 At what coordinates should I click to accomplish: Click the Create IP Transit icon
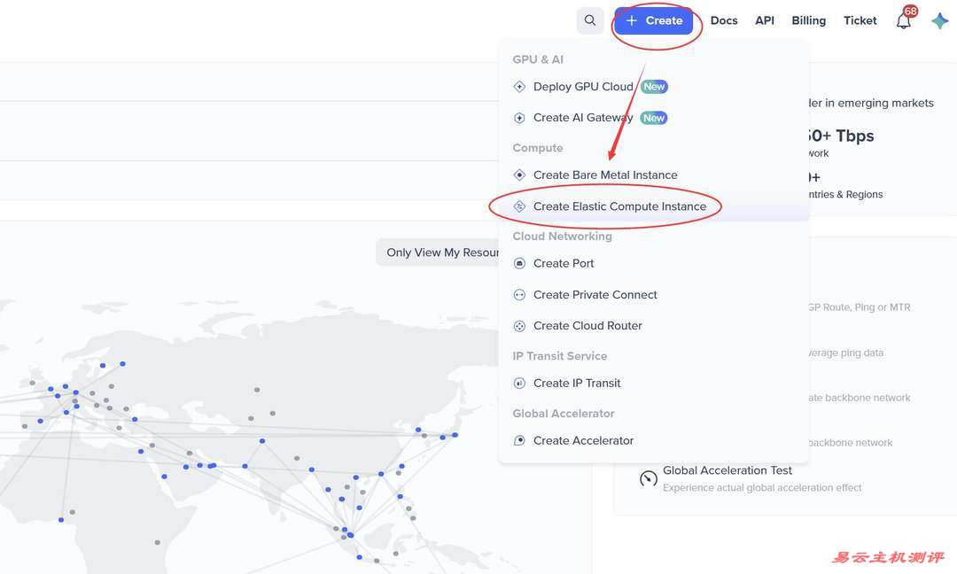(520, 384)
